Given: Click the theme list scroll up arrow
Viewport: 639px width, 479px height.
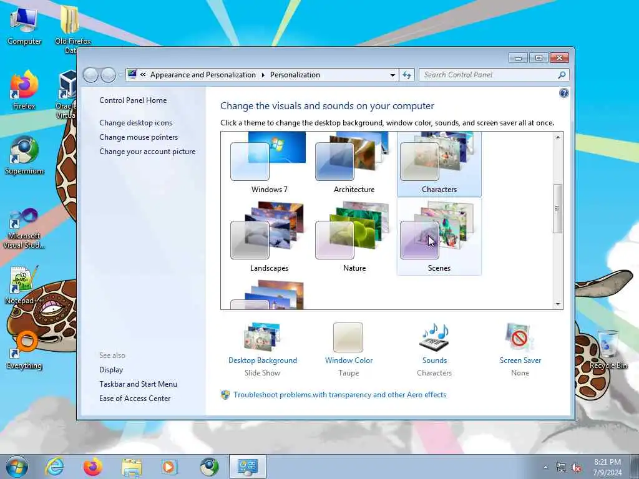Looking at the screenshot, I should 557,137.
